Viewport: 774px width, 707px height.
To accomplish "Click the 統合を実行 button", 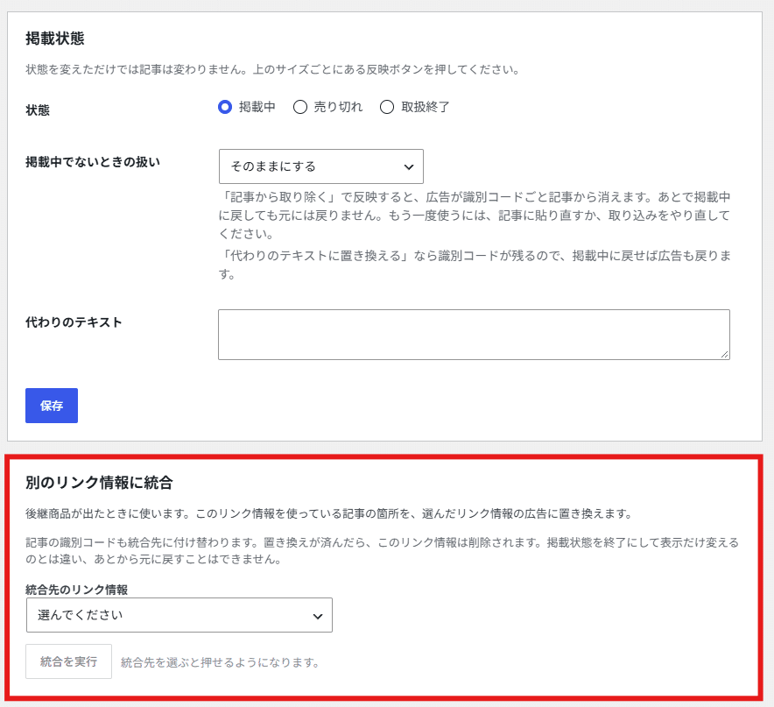I will point(68,661).
